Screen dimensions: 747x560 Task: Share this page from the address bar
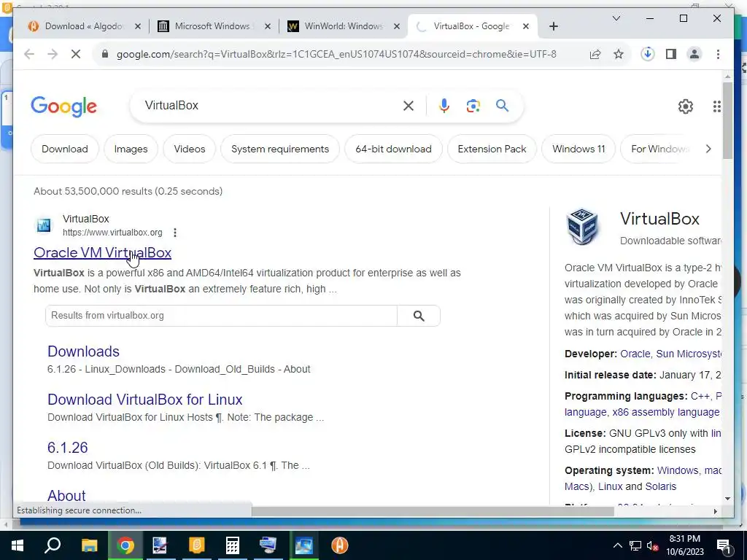595,54
